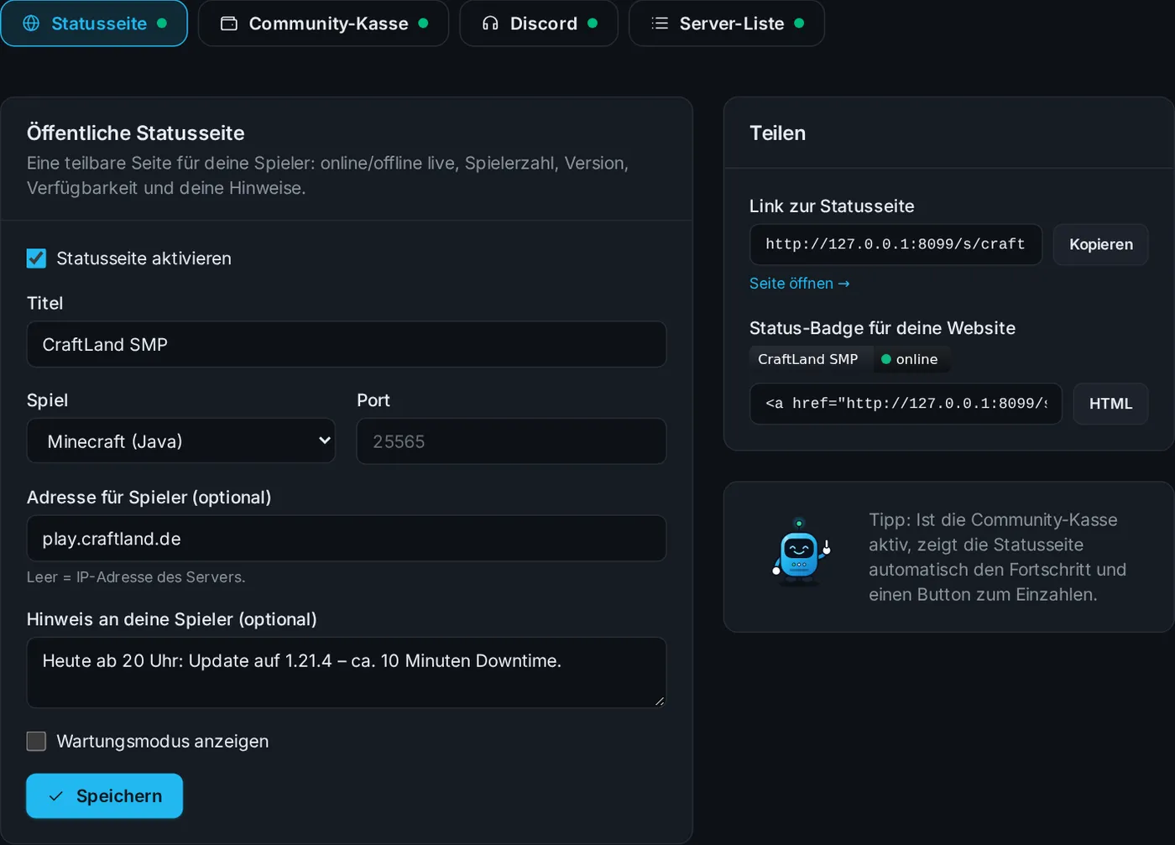Click the headphones icon on Discord tab
Image resolution: width=1175 pixels, height=845 pixels.
point(490,23)
